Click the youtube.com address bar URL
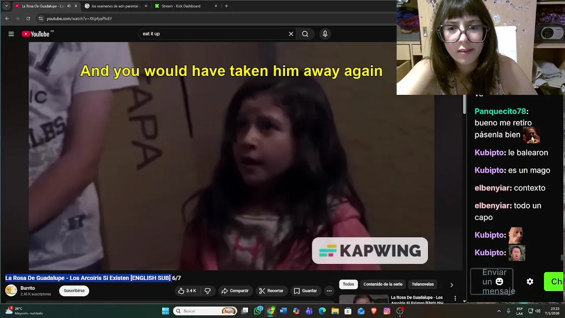Image resolution: width=565 pixels, height=318 pixels. click(x=79, y=19)
